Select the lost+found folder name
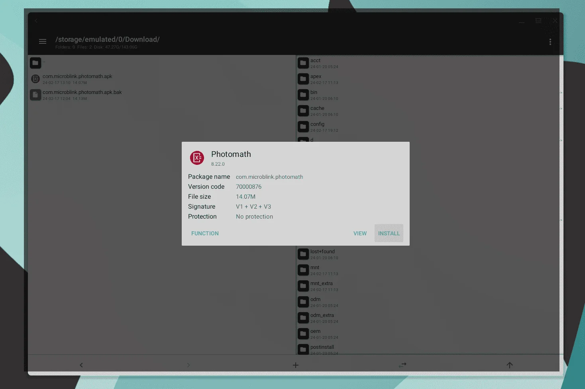This screenshot has width=585, height=389. coord(322,252)
